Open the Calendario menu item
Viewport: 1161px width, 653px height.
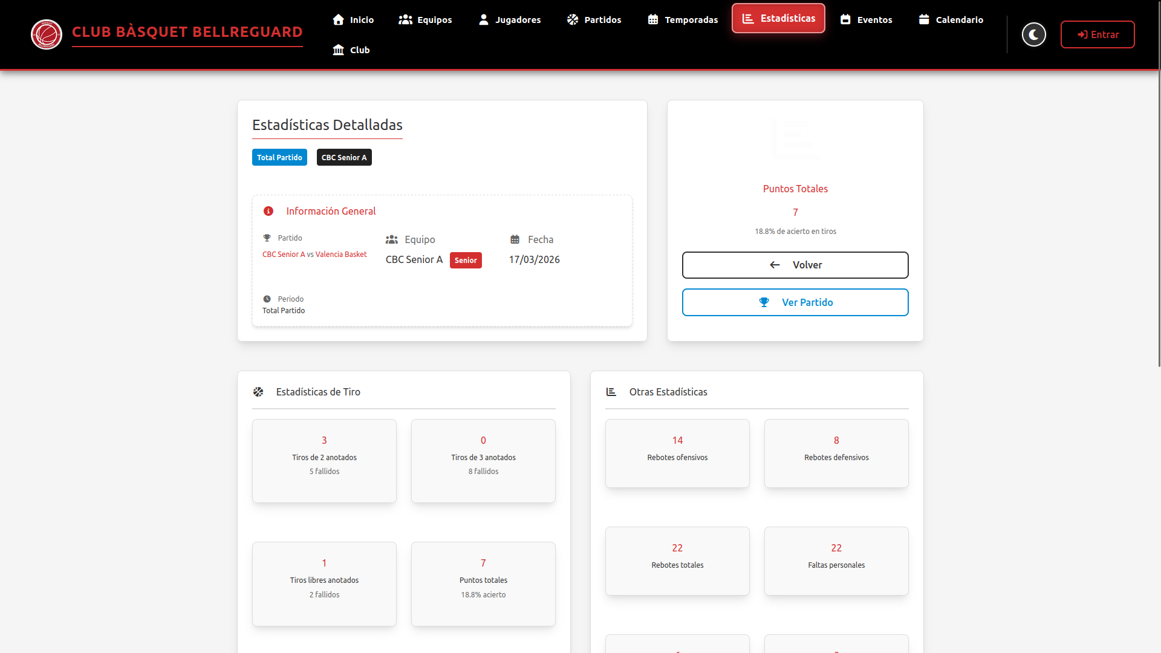[951, 19]
